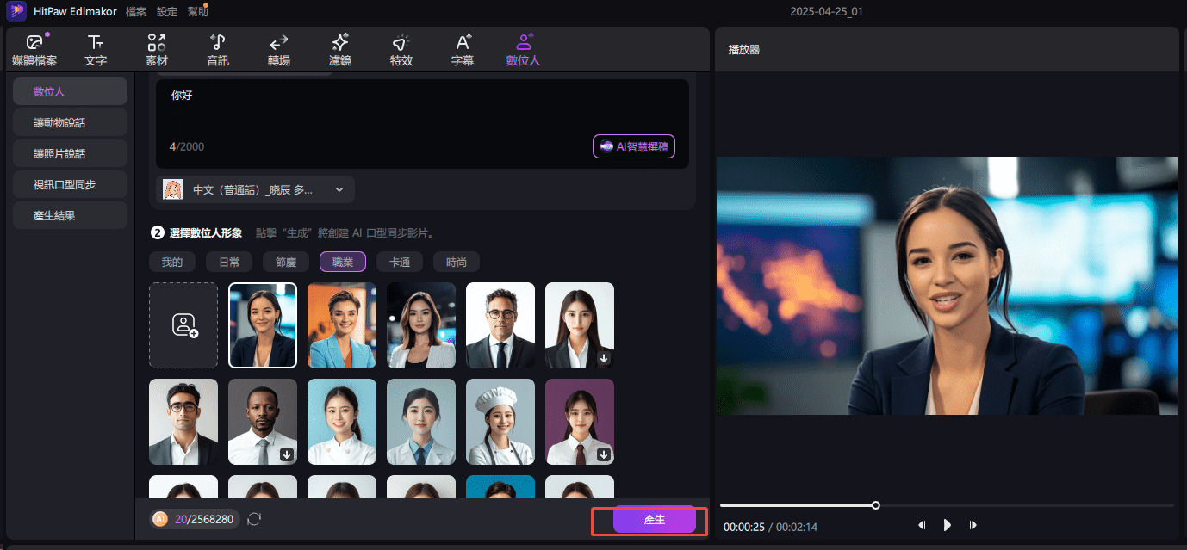
Task: Click the playback progress slider
Action: tap(875, 505)
